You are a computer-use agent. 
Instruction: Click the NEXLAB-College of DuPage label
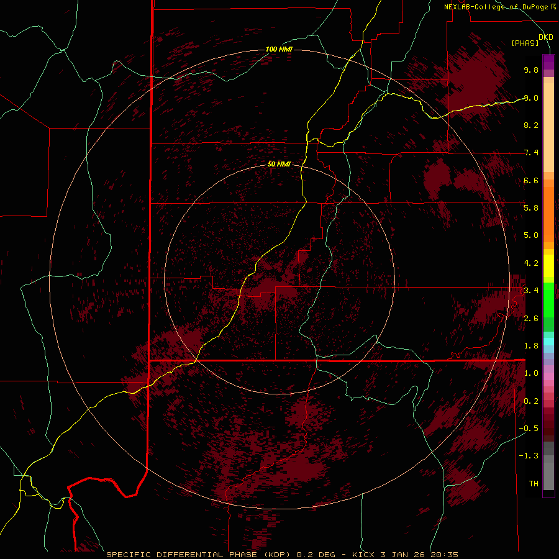point(499,7)
